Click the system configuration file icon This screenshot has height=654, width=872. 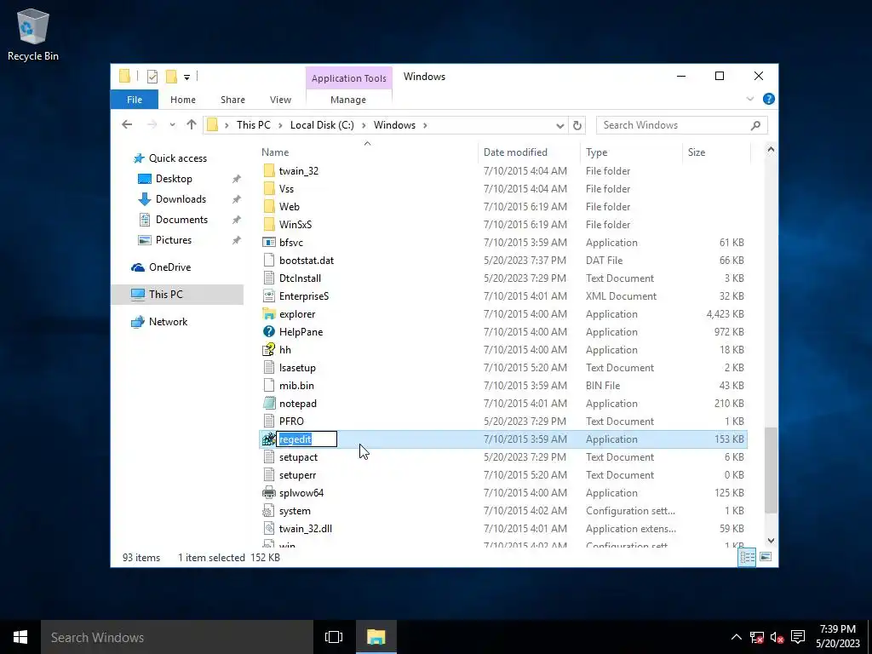click(268, 511)
